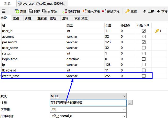
Task: Select the status field name cell
Action: tap(34, 53)
